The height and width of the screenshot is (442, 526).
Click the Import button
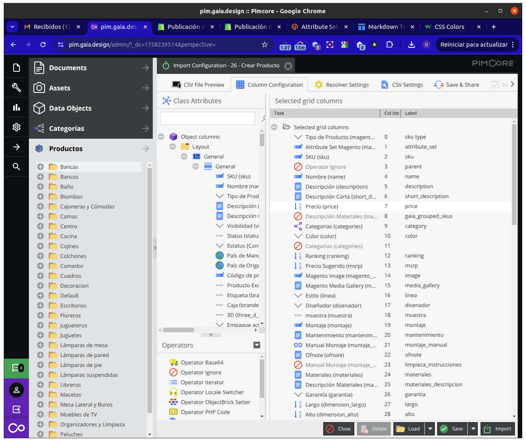(498, 429)
